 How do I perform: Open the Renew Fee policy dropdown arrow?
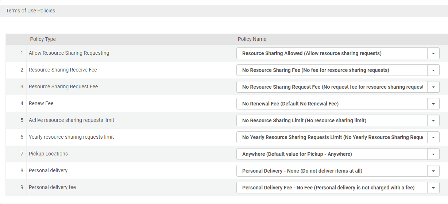pos(433,104)
